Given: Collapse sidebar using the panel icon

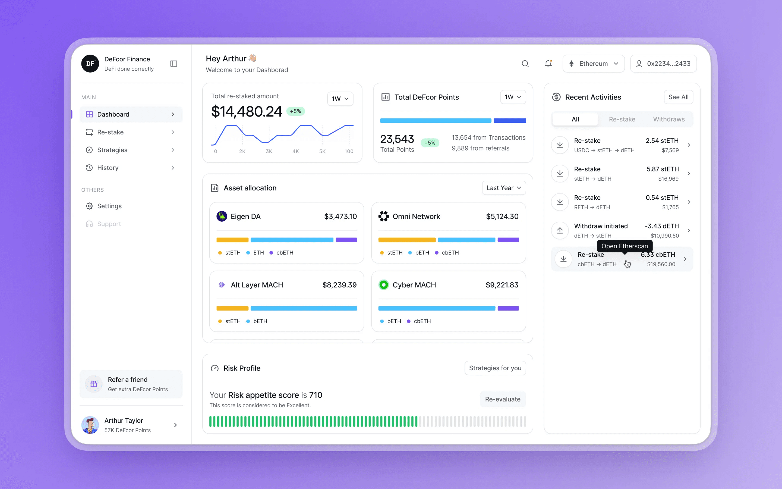Looking at the screenshot, I should click(x=174, y=64).
